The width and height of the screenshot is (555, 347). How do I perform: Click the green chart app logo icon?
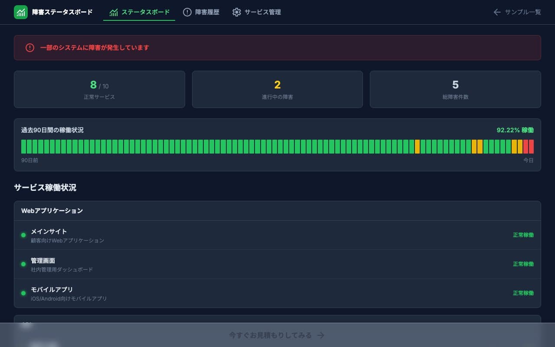click(x=21, y=12)
